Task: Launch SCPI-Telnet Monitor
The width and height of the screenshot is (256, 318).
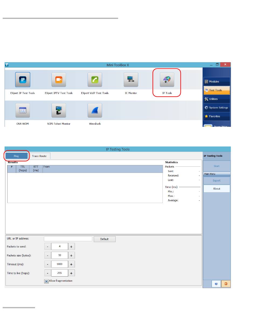Action: click(59, 110)
